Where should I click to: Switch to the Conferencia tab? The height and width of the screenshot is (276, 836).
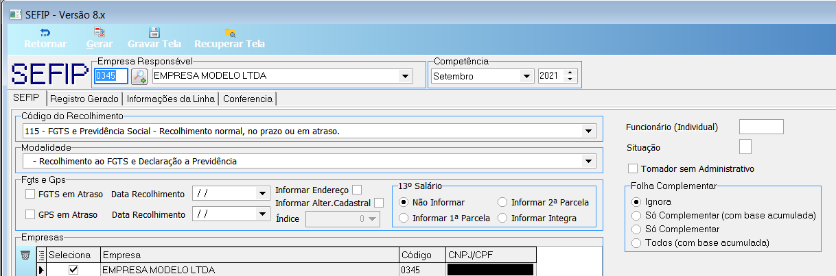click(248, 99)
